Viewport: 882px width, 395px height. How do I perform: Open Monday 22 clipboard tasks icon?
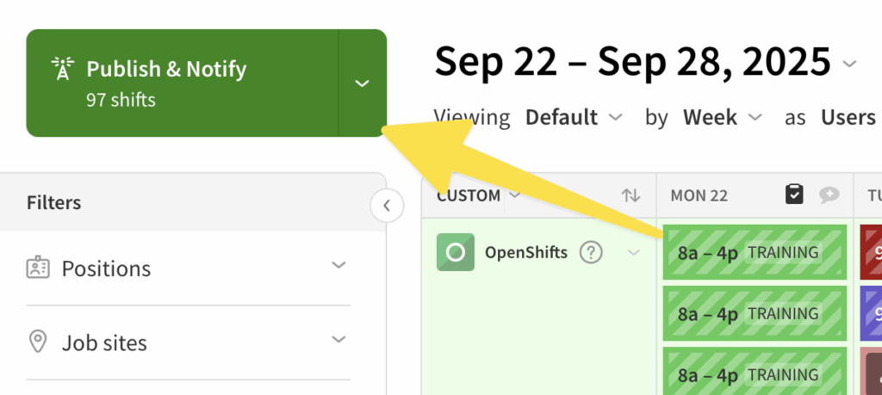[794, 195]
